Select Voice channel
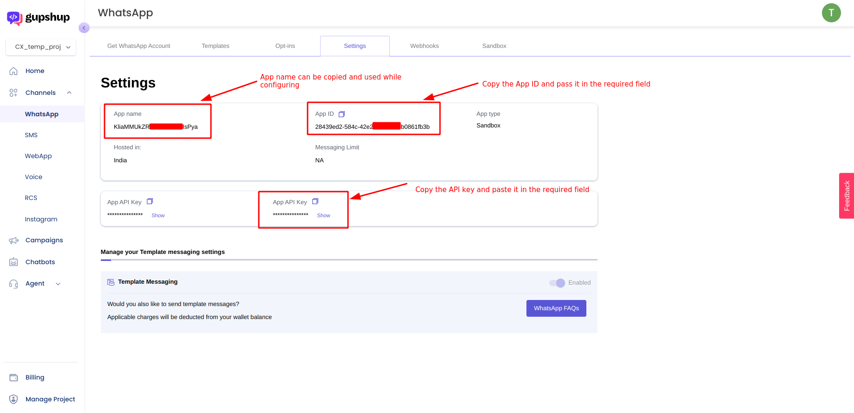 [33, 177]
